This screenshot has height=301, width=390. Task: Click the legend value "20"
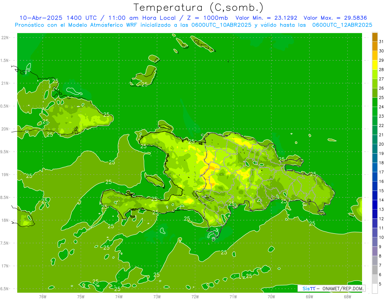pos(382,144)
